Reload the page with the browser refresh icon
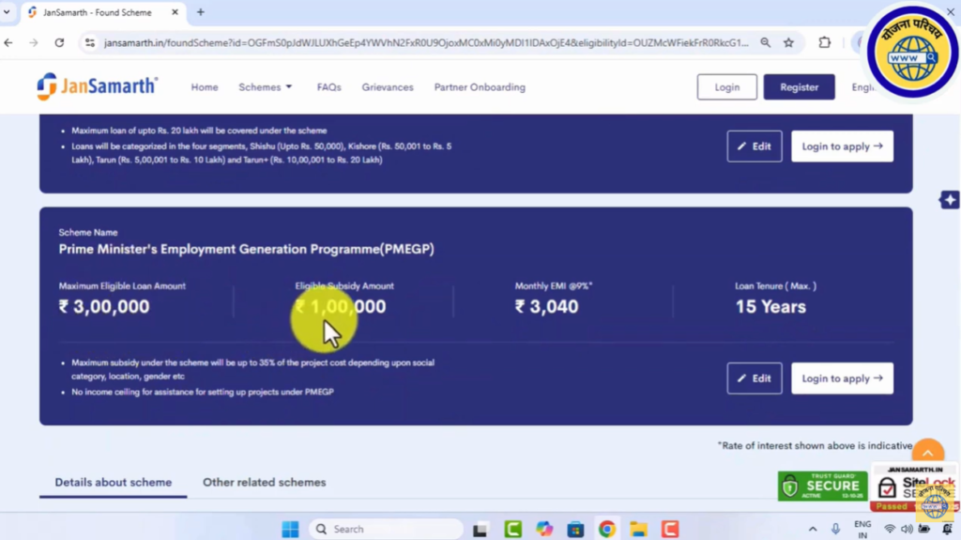Viewport: 961px width, 540px height. click(59, 42)
